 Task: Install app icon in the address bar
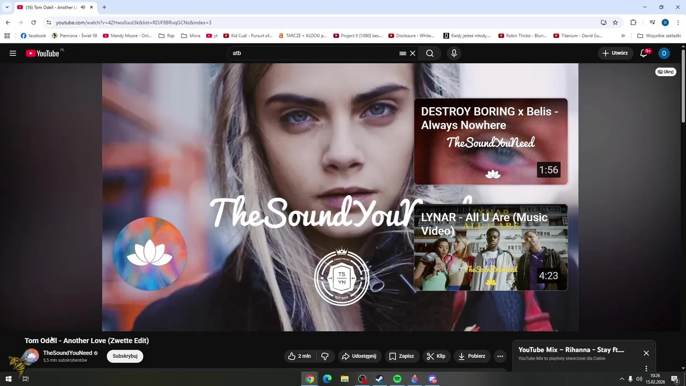click(603, 23)
